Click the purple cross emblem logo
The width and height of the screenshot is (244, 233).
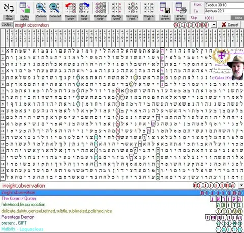coord(221,56)
